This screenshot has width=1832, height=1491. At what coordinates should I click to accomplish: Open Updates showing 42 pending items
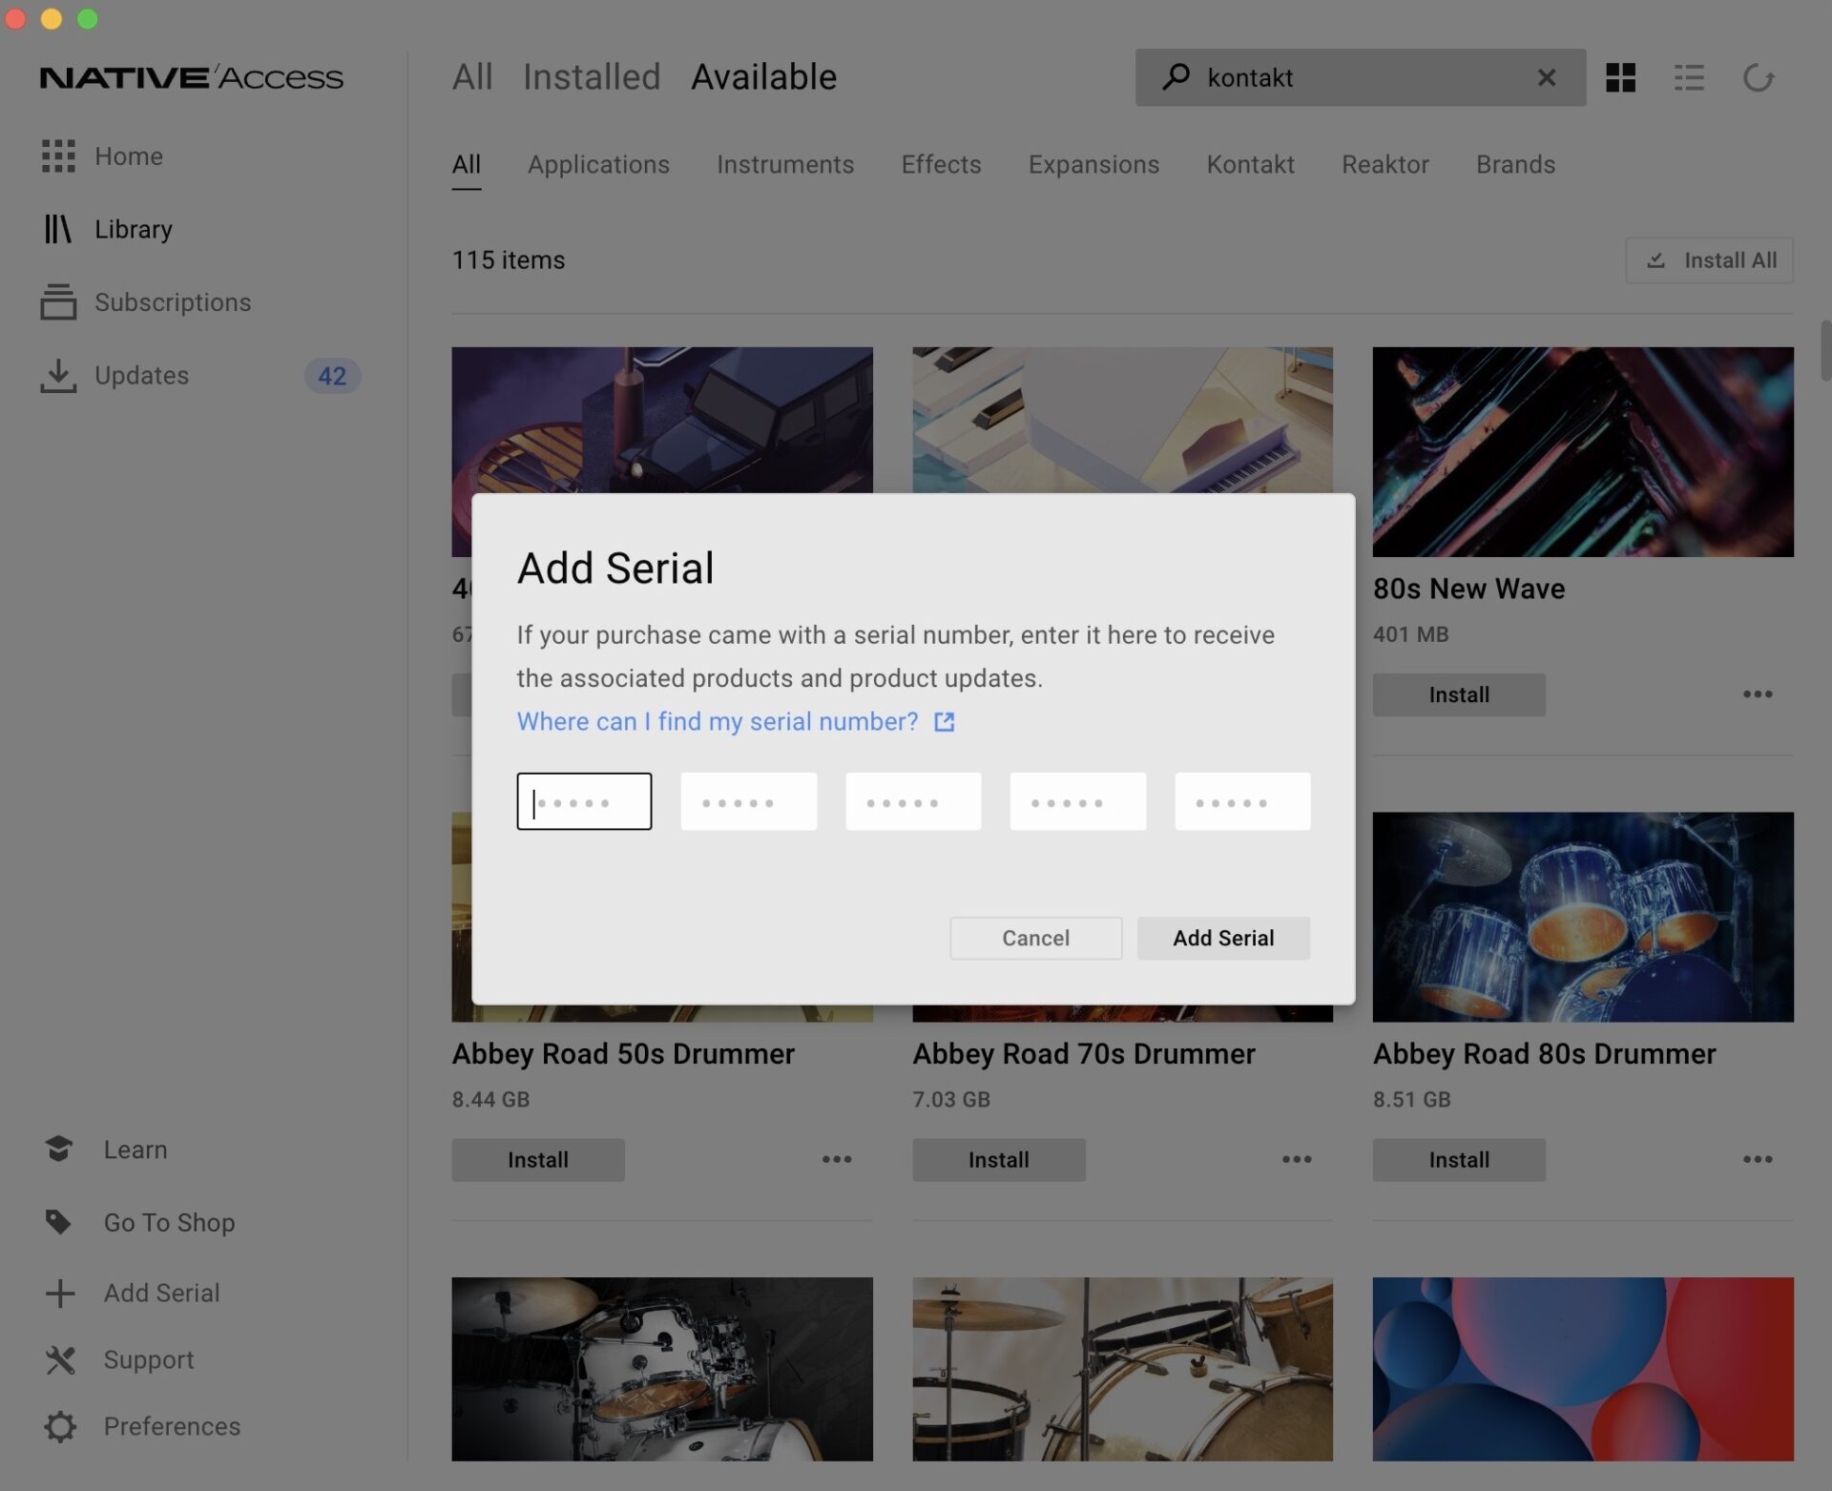point(143,375)
